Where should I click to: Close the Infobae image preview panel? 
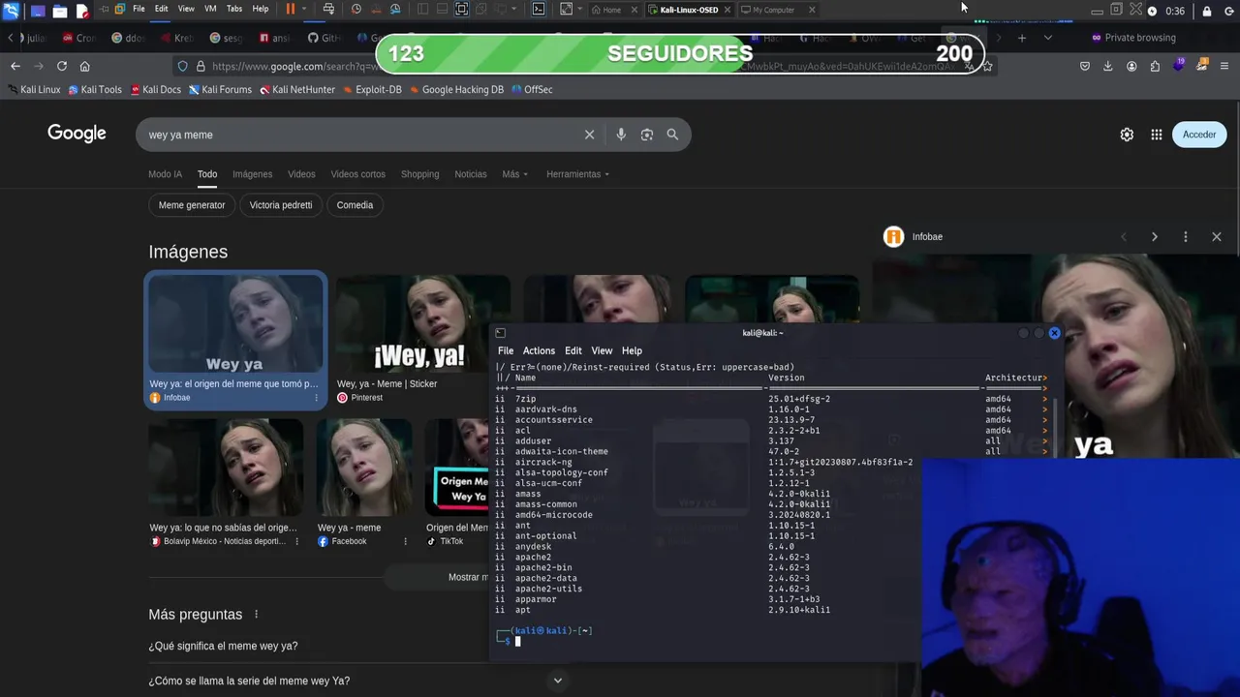point(1216,237)
